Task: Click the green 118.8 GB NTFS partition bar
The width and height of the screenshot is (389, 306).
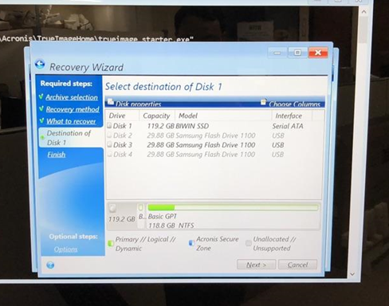Action: click(x=233, y=207)
